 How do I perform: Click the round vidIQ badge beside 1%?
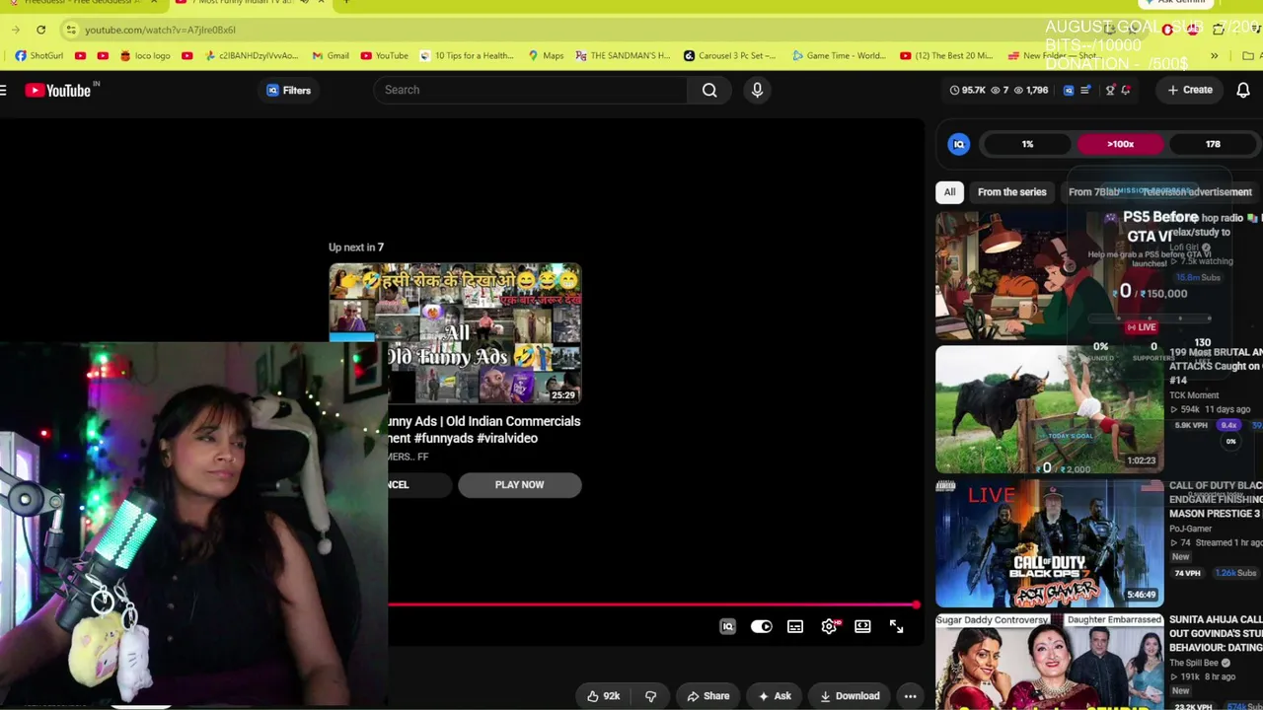click(x=959, y=144)
